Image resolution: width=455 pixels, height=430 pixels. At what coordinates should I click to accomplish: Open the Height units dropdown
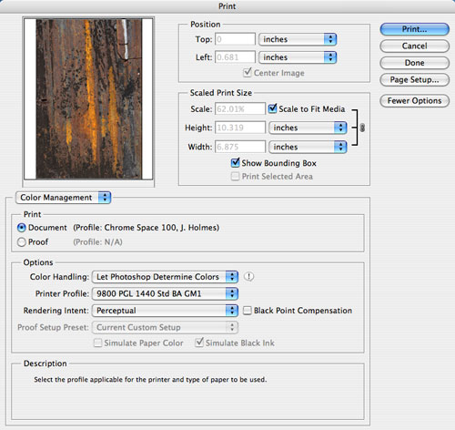point(308,128)
